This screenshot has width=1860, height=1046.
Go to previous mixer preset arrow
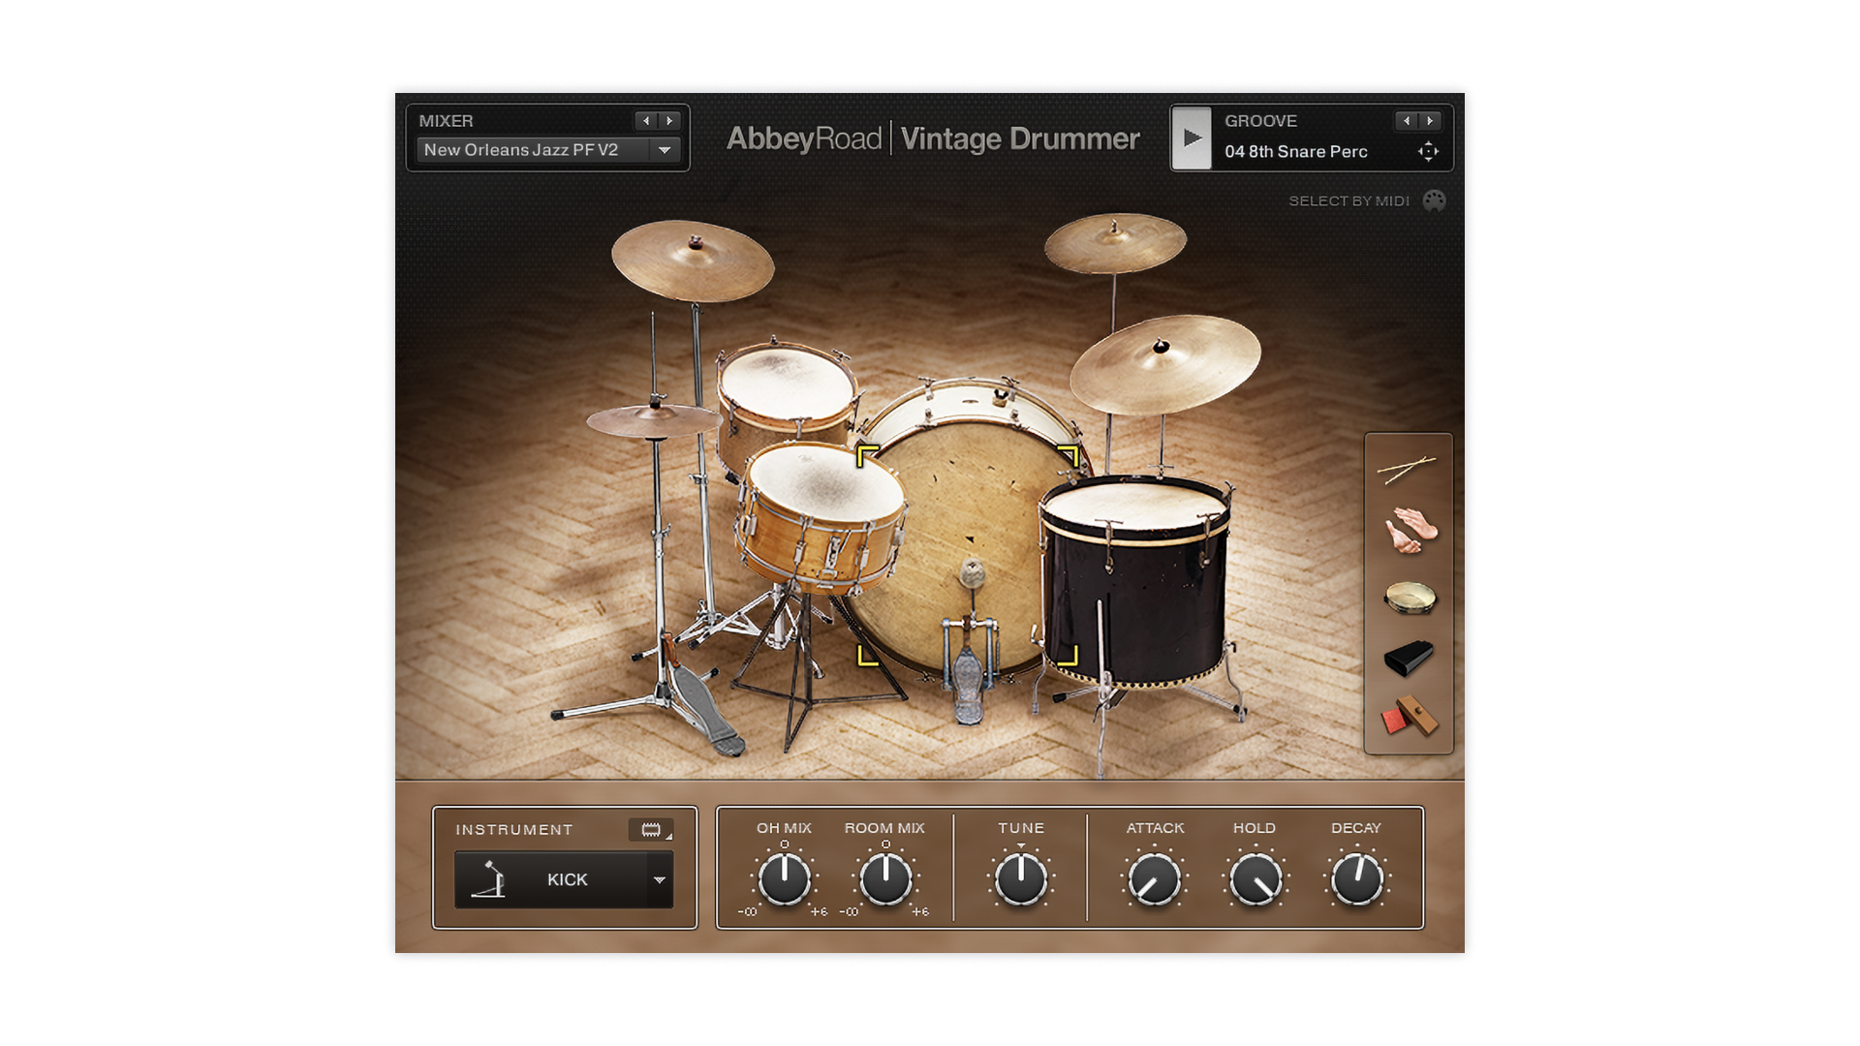pos(646,121)
